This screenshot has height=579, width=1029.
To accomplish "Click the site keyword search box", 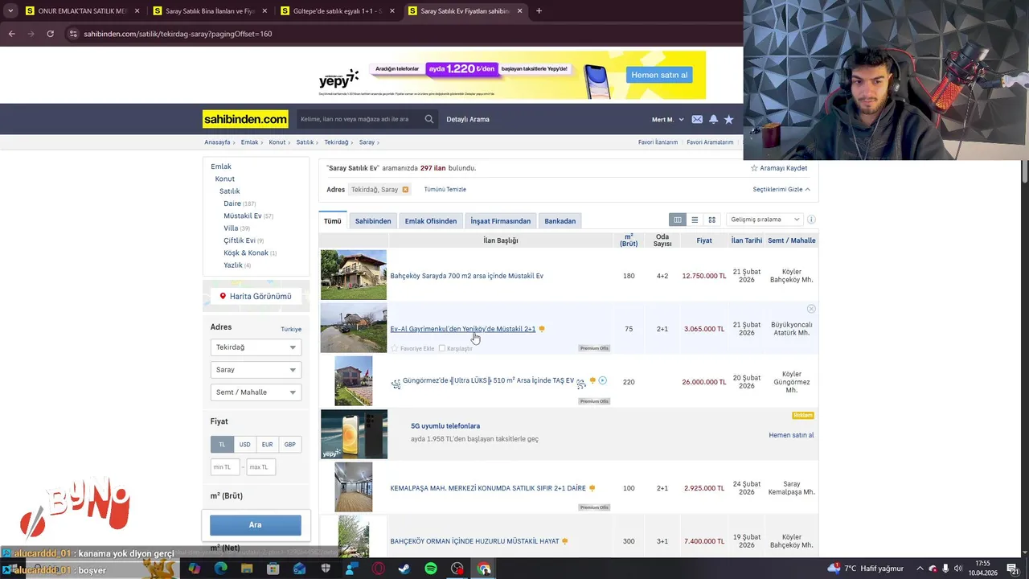I will coord(359,119).
